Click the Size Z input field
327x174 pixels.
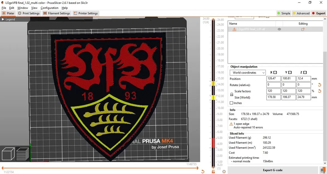304,97
